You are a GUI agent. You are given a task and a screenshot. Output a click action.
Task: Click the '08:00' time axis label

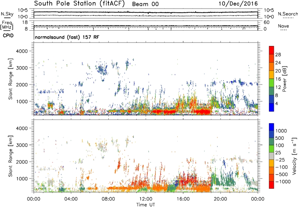pos(108,199)
